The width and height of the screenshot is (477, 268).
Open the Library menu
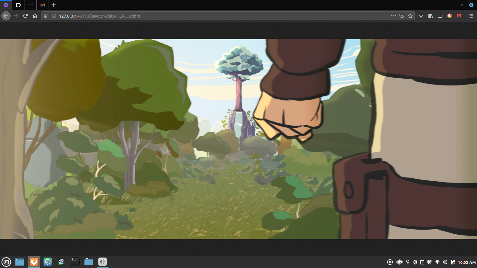pos(430,16)
